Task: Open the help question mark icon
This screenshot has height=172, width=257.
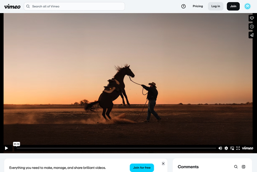Action: [183, 6]
